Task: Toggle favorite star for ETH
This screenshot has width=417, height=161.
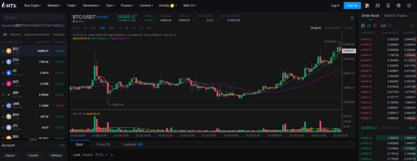Action: (3, 62)
